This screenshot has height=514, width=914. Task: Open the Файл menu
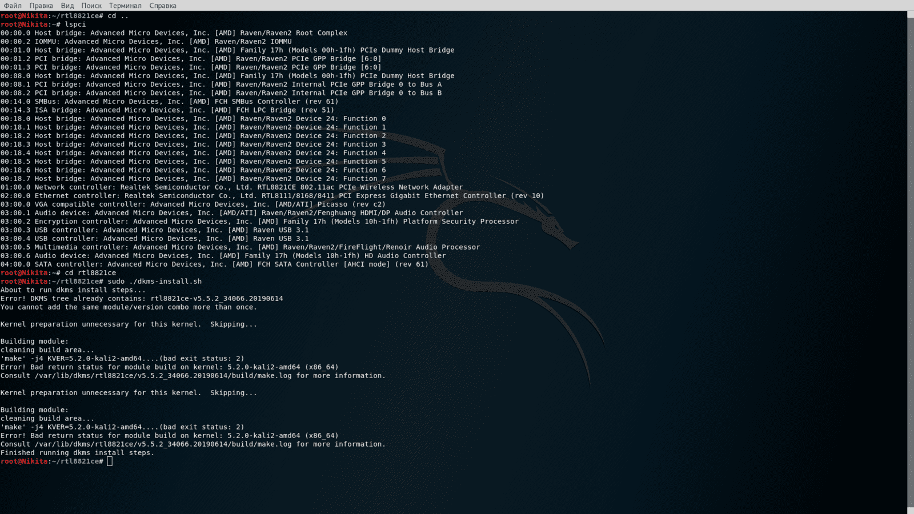[13, 6]
